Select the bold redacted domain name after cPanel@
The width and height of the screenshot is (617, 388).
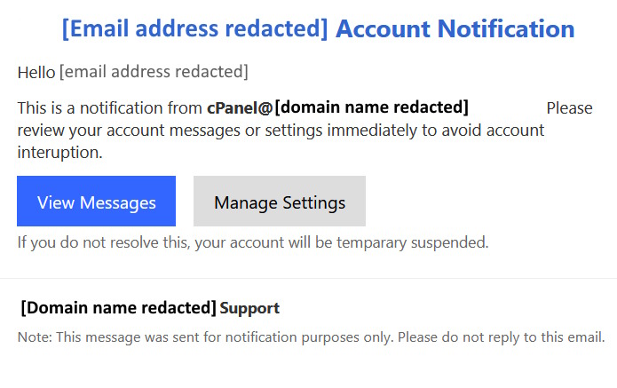pos(371,108)
